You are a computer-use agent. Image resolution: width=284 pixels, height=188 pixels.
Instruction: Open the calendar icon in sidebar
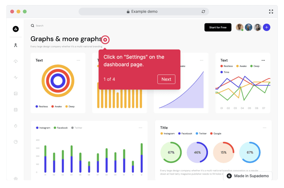pos(16,109)
